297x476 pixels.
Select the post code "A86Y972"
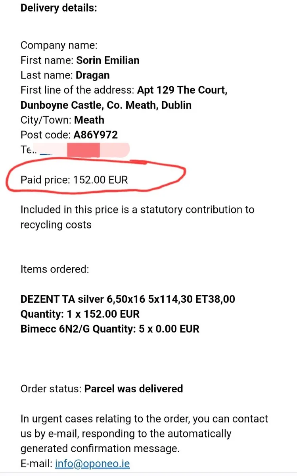(96, 135)
